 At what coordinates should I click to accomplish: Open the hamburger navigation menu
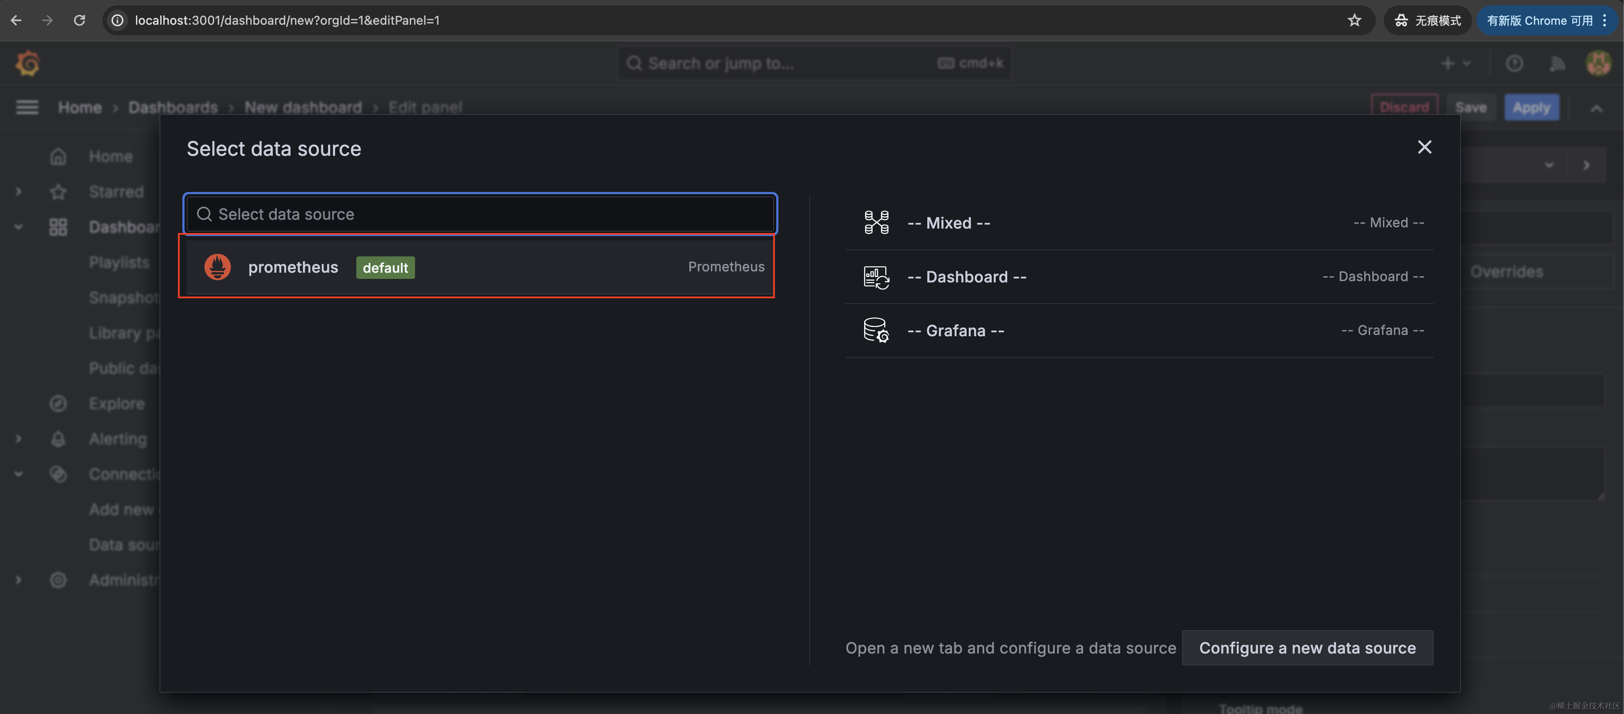(27, 107)
